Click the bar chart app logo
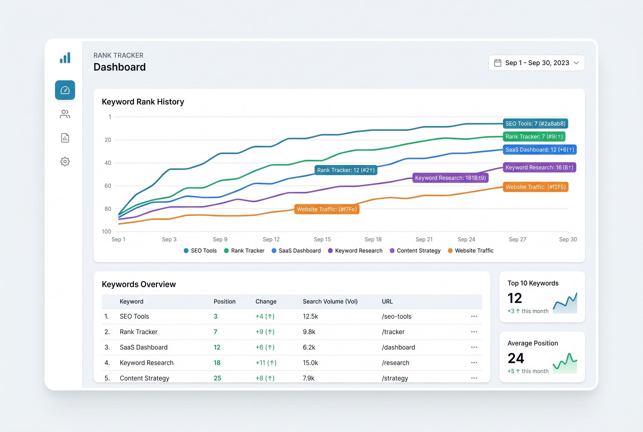643x432 pixels. (65, 58)
